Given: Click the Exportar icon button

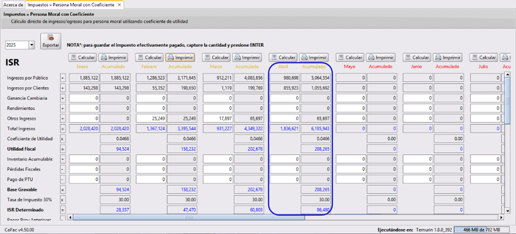Looking at the screenshot, I should 50,41.
